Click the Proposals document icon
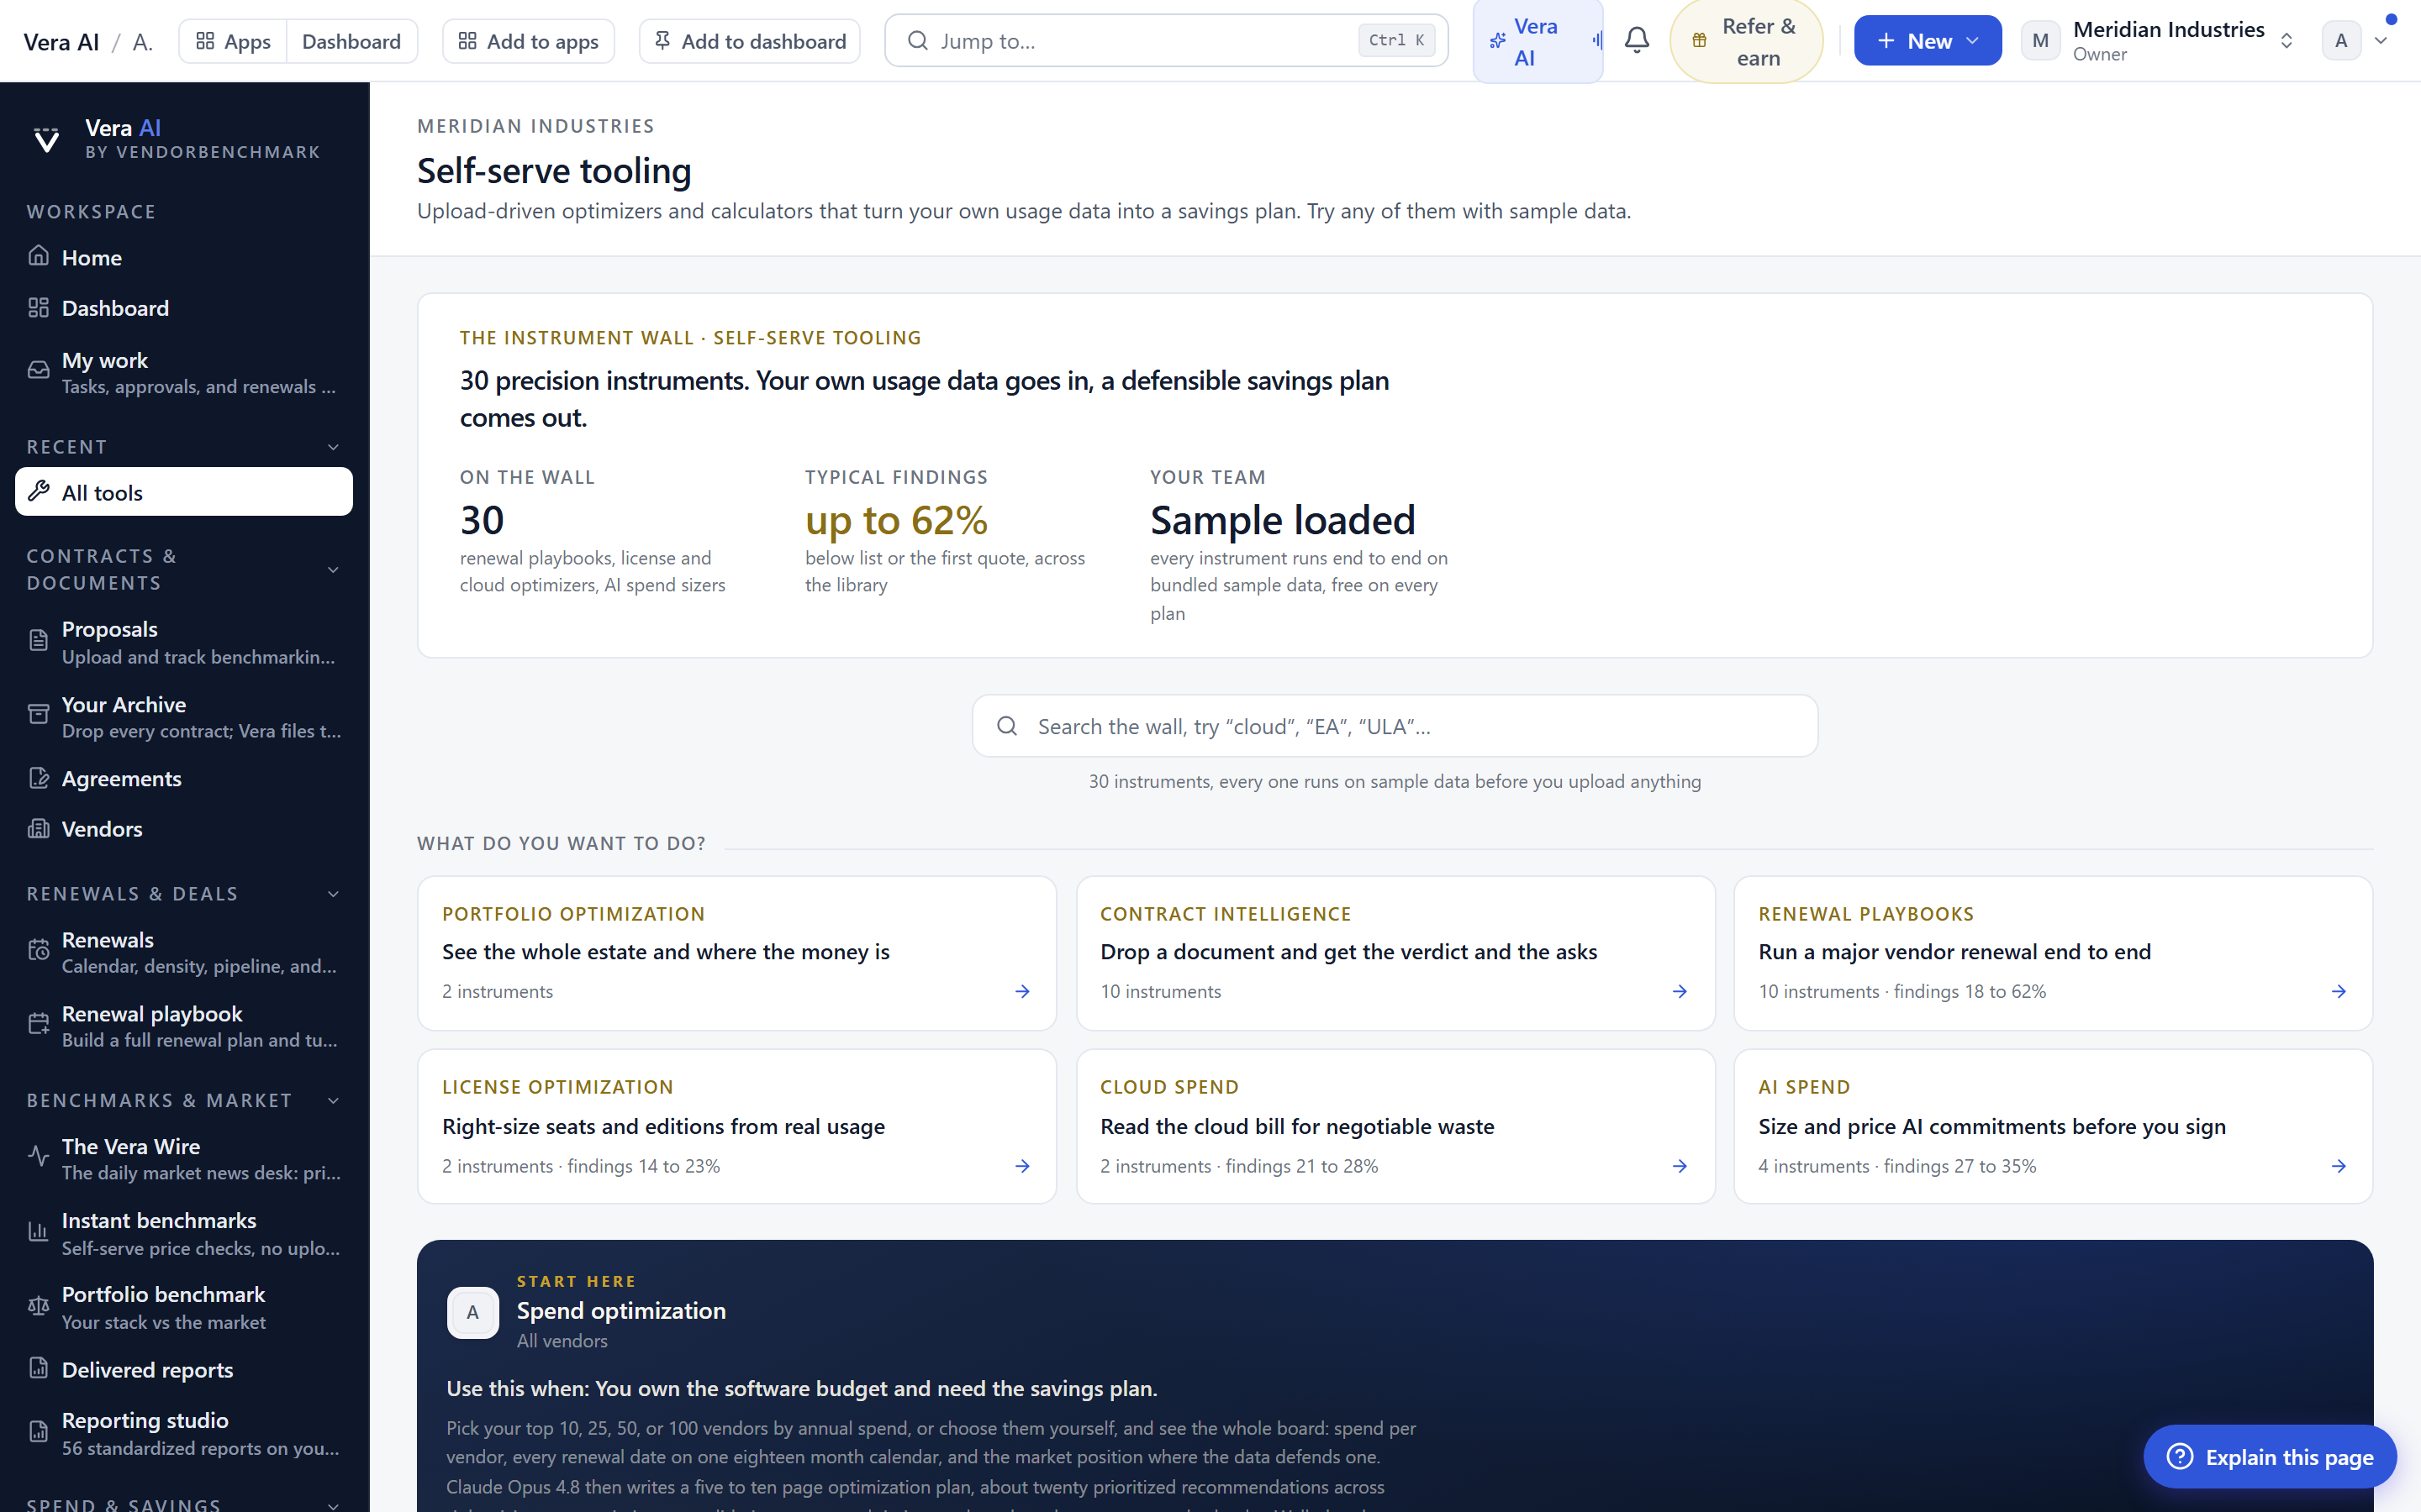This screenshot has width=2421, height=1512. pyautogui.click(x=38, y=641)
